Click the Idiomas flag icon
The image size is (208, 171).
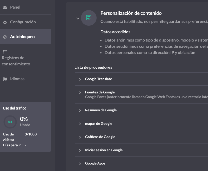(x=5, y=79)
